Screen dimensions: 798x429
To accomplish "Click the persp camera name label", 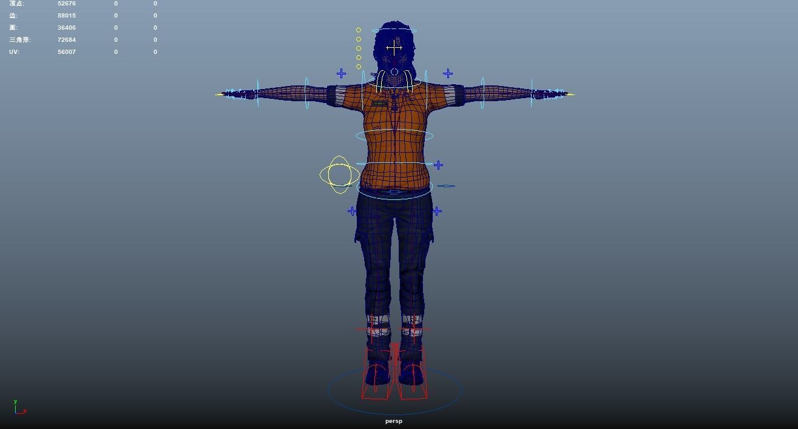I will [x=393, y=421].
